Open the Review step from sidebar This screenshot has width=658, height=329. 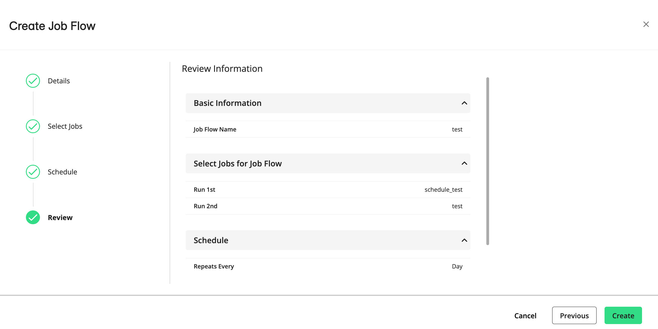pyautogui.click(x=60, y=217)
